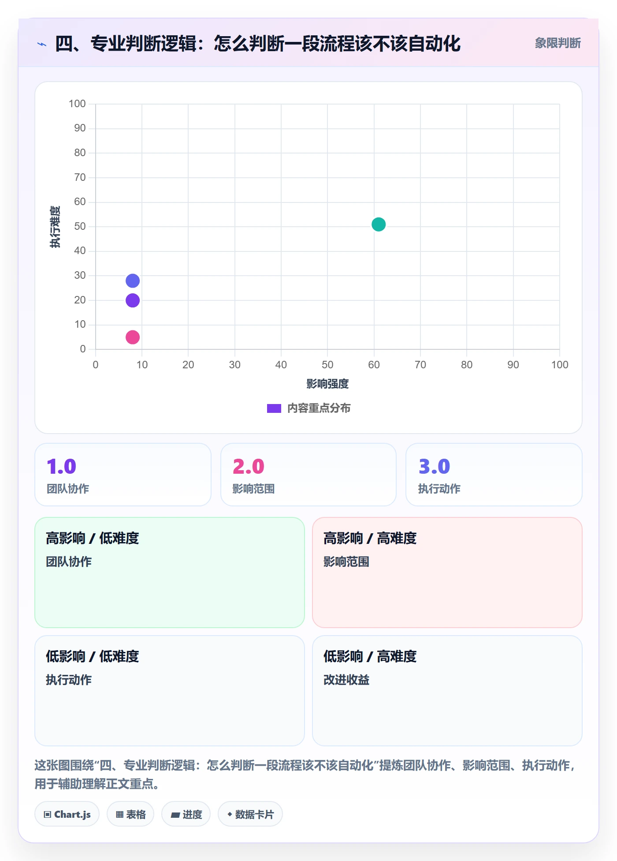This screenshot has height=861, width=617.
Task: Click the 低影响 / 高难度 quadrant card
Action: tap(447, 691)
